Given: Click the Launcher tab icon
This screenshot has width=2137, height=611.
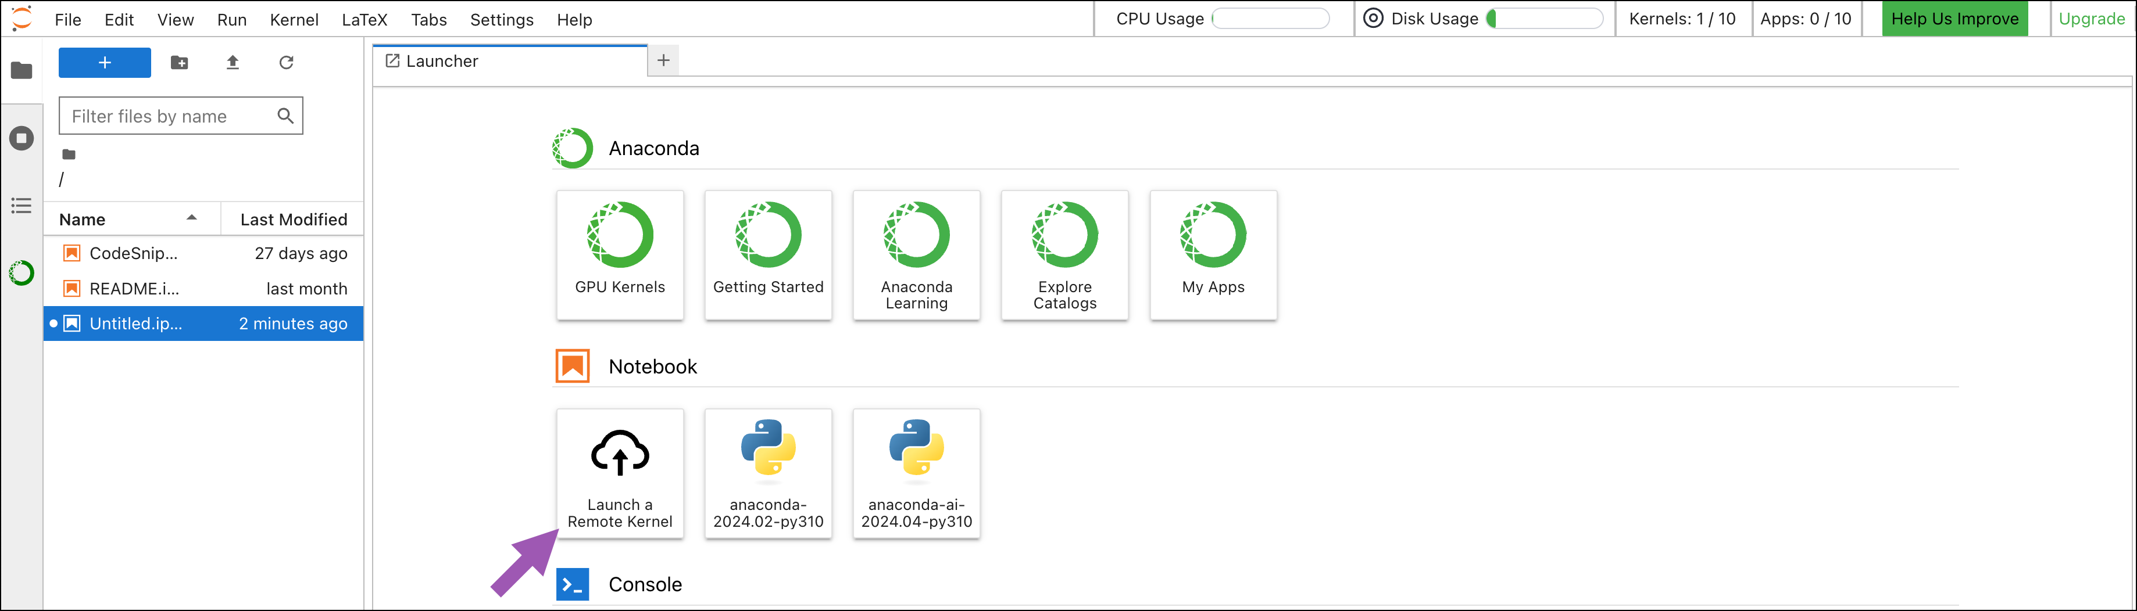Looking at the screenshot, I should 392,60.
